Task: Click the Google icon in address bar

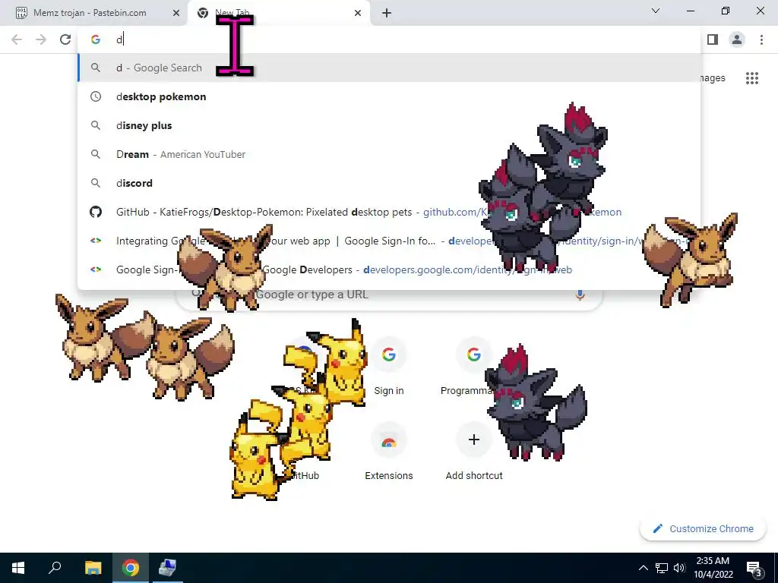Action: click(96, 39)
